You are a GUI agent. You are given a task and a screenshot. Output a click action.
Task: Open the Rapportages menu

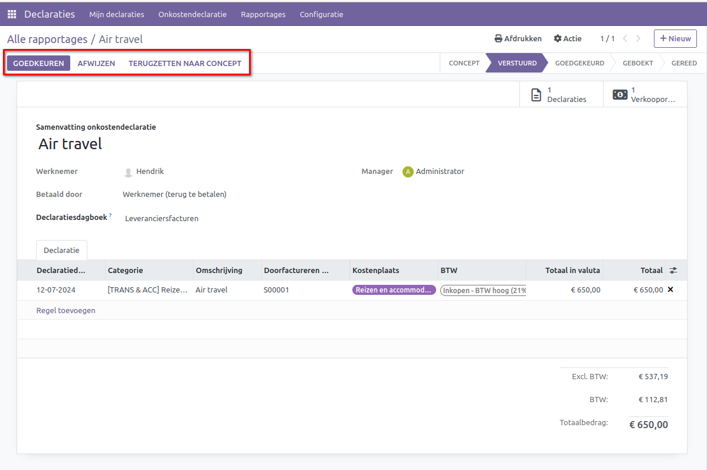click(263, 14)
